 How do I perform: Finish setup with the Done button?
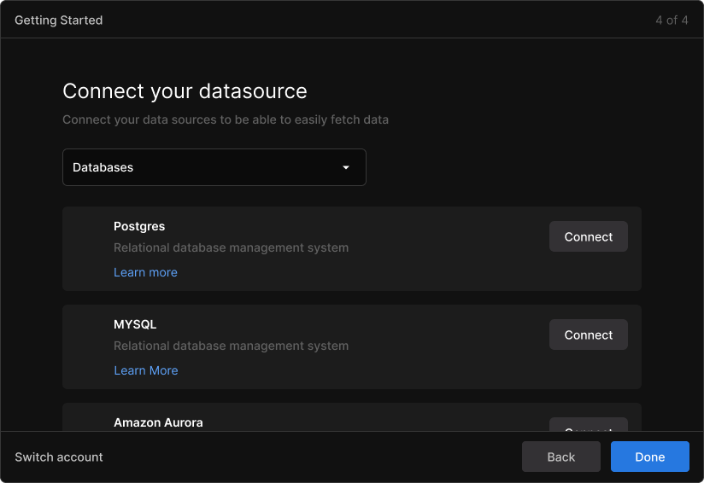click(x=649, y=457)
